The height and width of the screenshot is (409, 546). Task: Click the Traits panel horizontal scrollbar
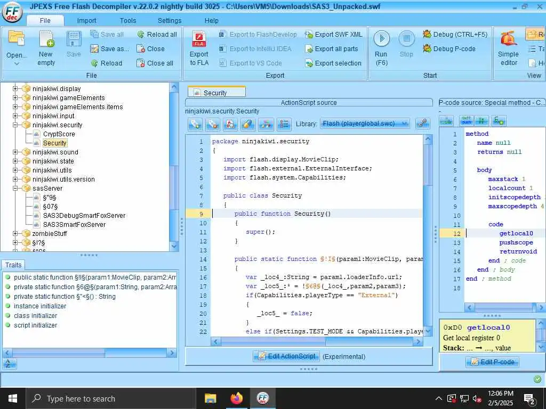coord(89,353)
